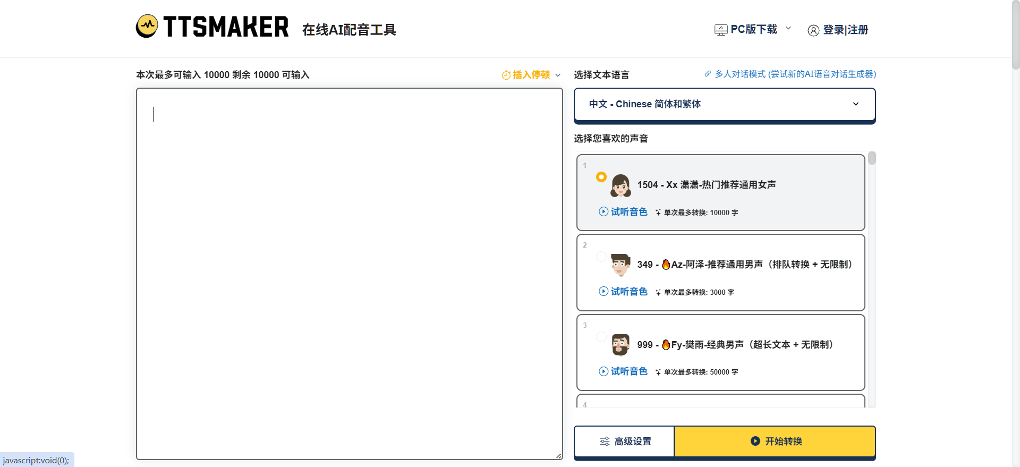This screenshot has height=467, width=1020.
Task: Play the 试听音色 preview for voice 999
Action: [x=623, y=371]
